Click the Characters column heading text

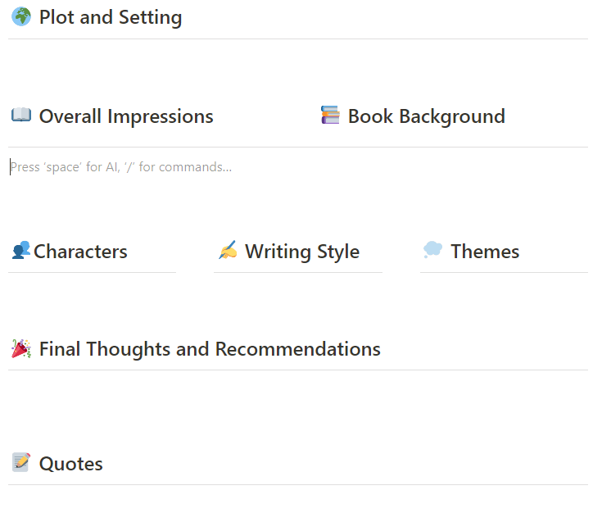coord(80,252)
